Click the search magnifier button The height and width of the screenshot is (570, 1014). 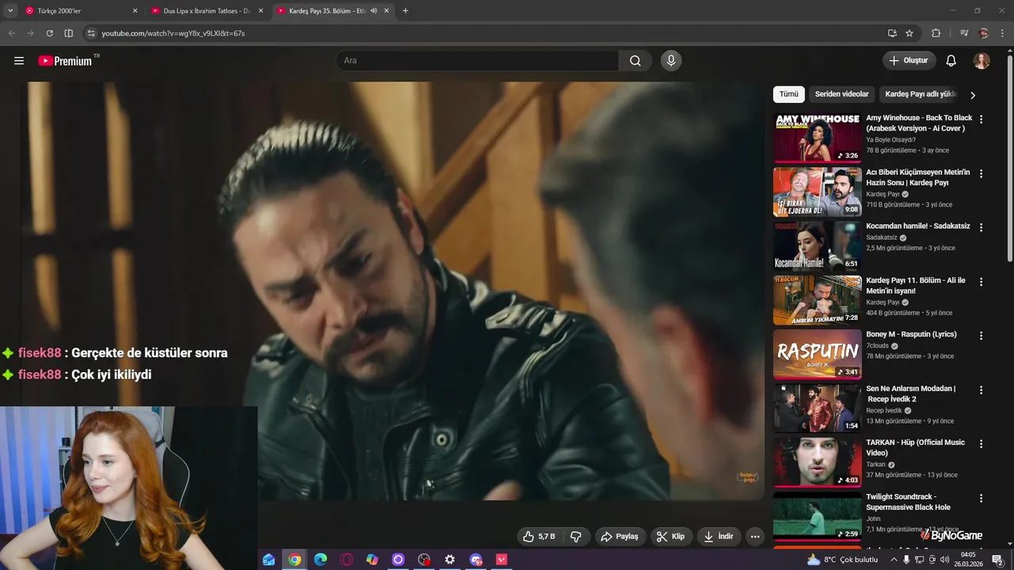[635, 61]
